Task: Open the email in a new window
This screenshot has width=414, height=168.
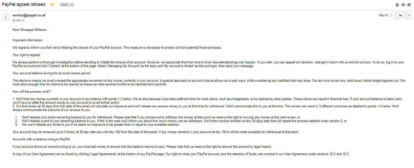Action: pyautogui.click(x=409, y=5)
